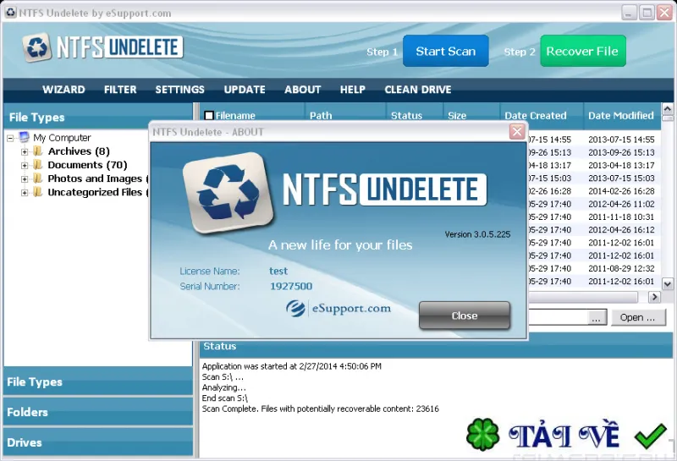Switch to the Drives panel
The image size is (677, 461).
(x=97, y=442)
